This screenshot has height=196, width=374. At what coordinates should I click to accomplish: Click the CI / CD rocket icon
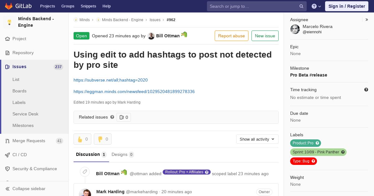(7, 155)
